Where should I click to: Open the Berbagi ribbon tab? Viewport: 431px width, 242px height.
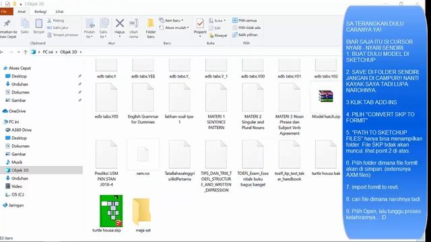[40, 11]
